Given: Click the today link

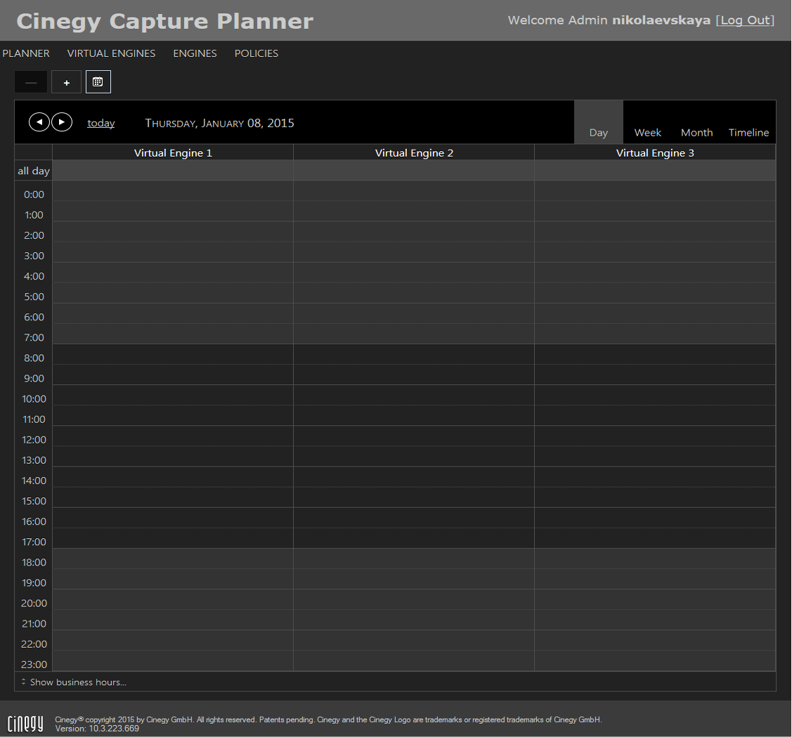Looking at the screenshot, I should [x=101, y=123].
